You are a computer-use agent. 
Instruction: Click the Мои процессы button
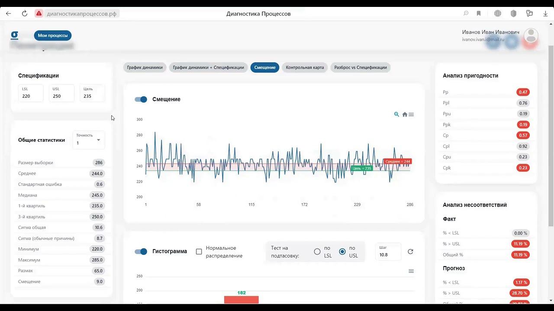point(53,35)
